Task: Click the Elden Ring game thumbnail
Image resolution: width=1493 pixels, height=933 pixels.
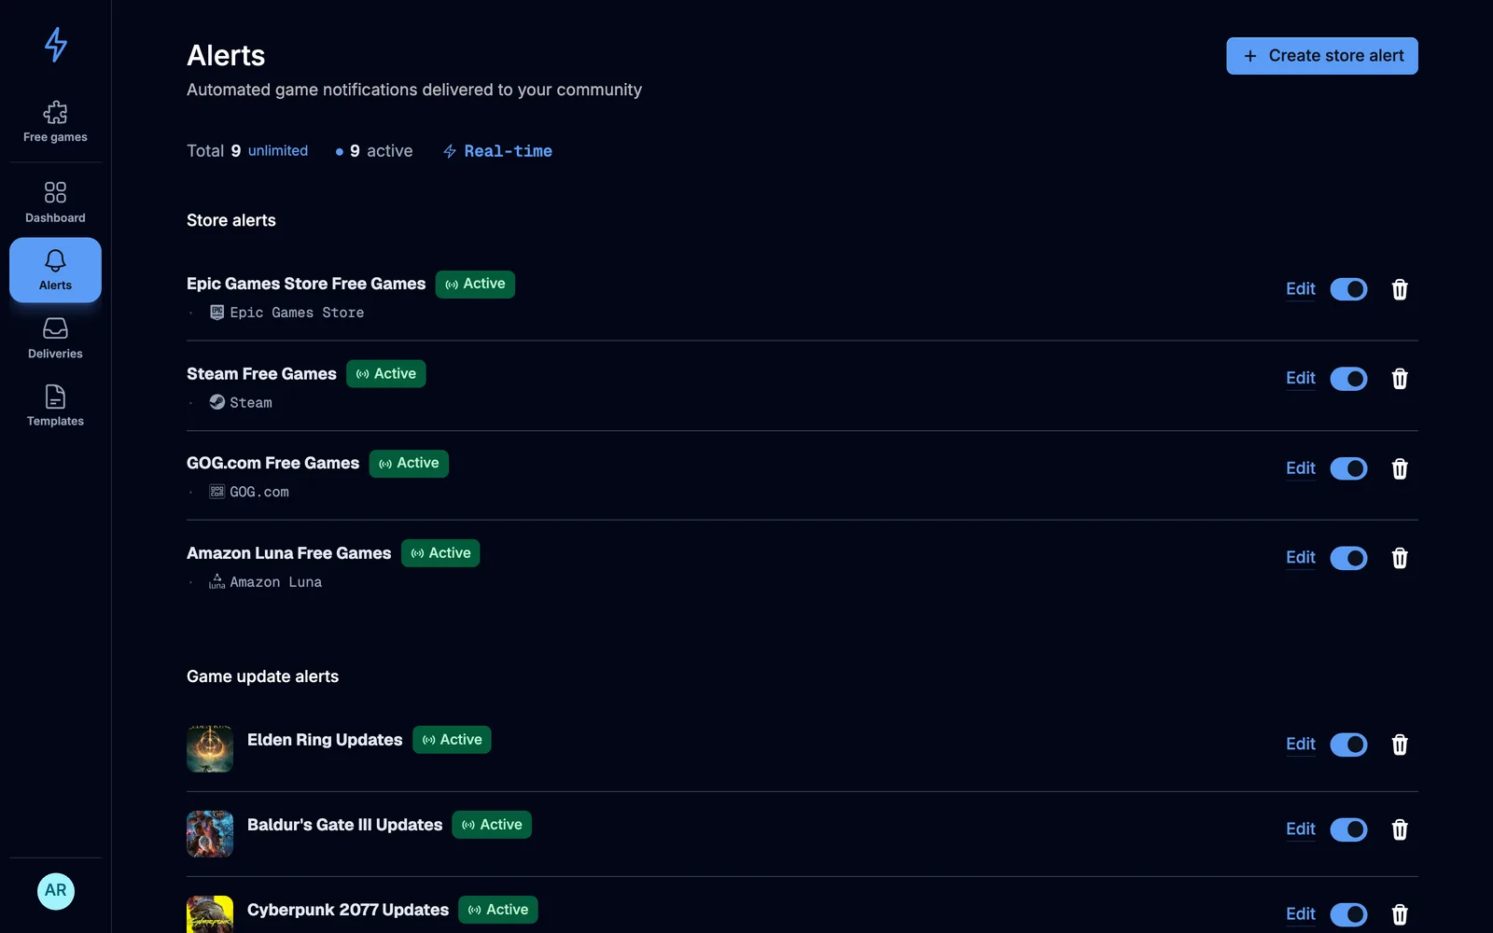Action: [210, 749]
